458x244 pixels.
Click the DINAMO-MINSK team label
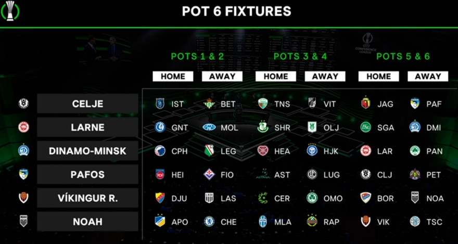pos(87,151)
